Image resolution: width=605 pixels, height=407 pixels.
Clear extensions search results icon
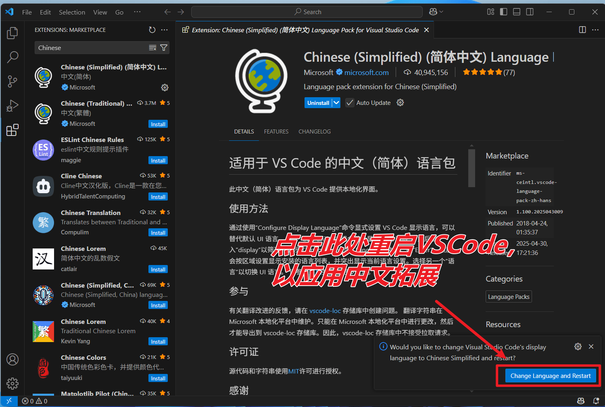click(x=152, y=48)
